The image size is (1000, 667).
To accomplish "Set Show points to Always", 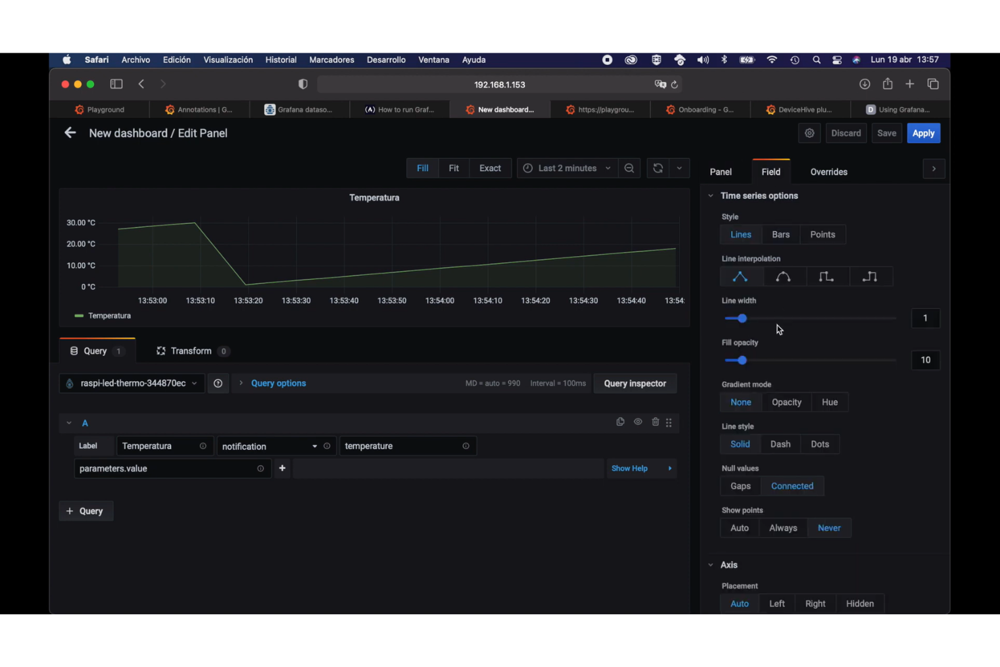I will [x=783, y=528].
